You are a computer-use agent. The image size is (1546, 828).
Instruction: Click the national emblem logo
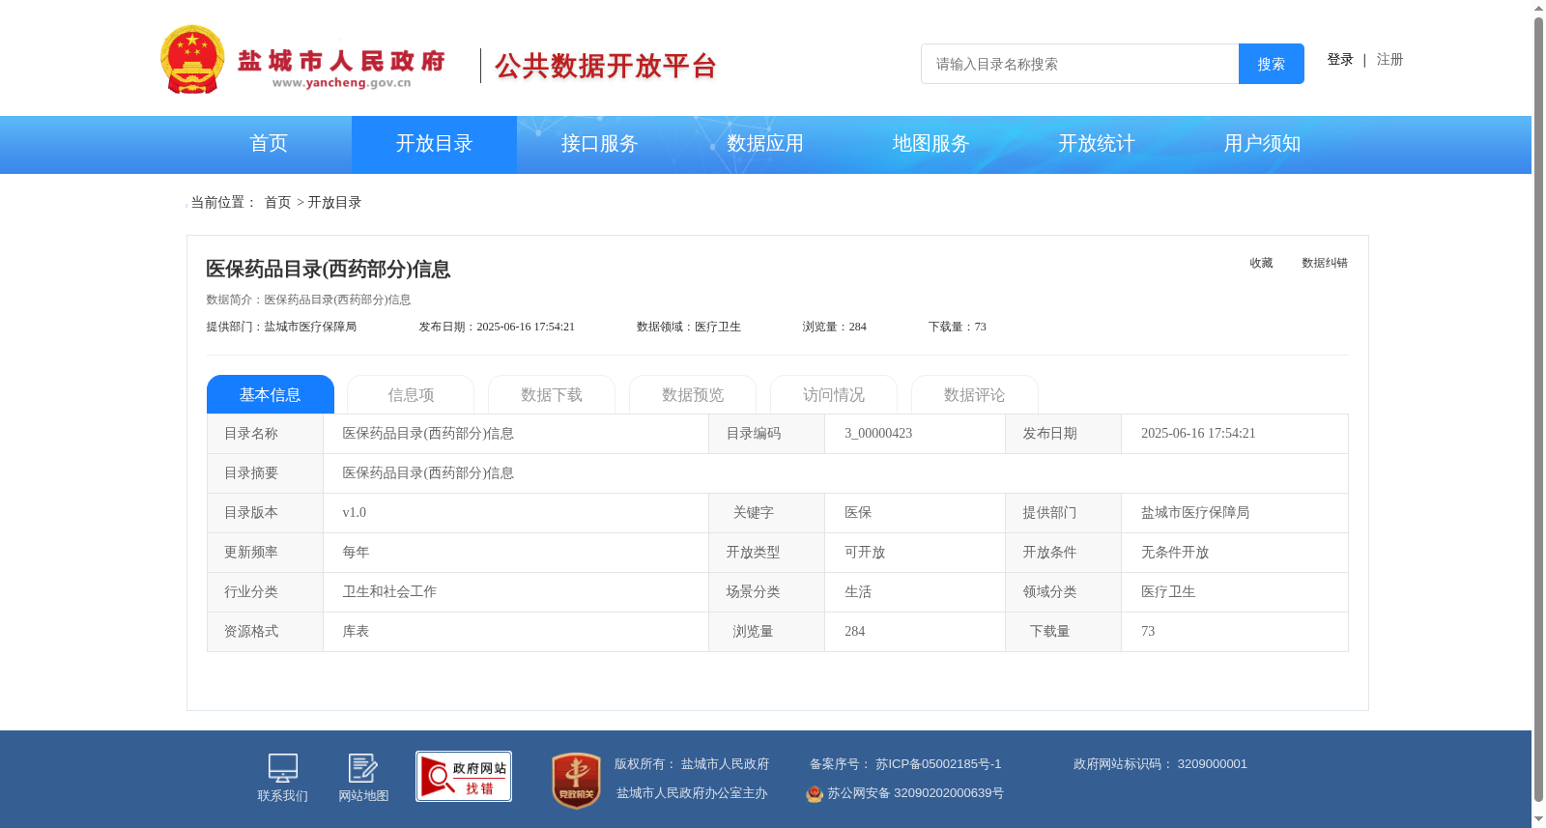[x=192, y=60]
